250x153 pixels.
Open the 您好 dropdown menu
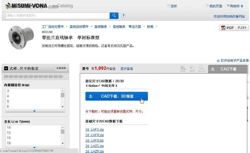point(172,6)
